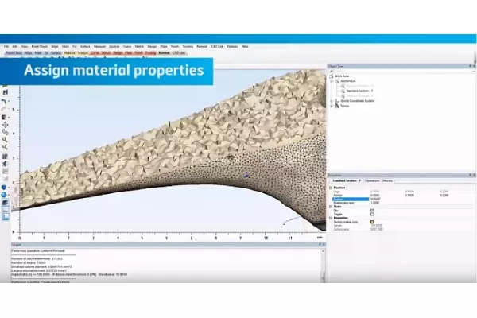Image resolution: width=477 pixels, height=318 pixels.
Task: Collapse the Position properties group
Action: (330, 188)
